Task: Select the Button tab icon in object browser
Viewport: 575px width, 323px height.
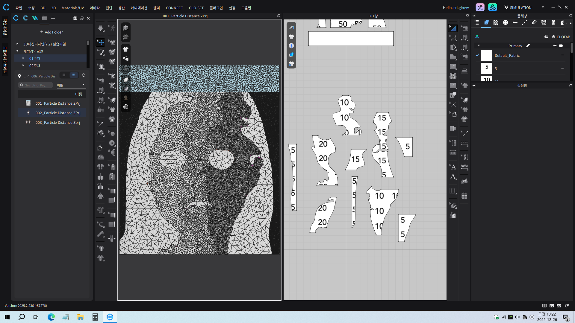Action: pyautogui.click(x=506, y=23)
